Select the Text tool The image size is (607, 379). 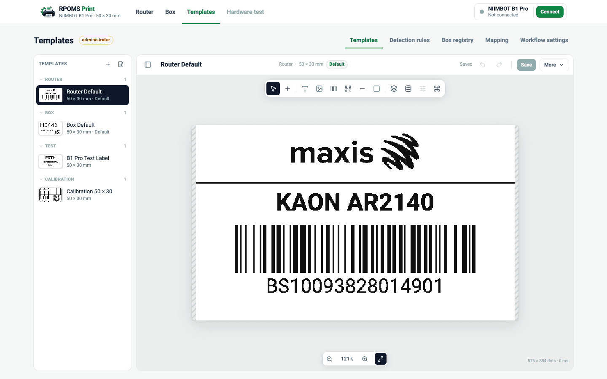(305, 88)
